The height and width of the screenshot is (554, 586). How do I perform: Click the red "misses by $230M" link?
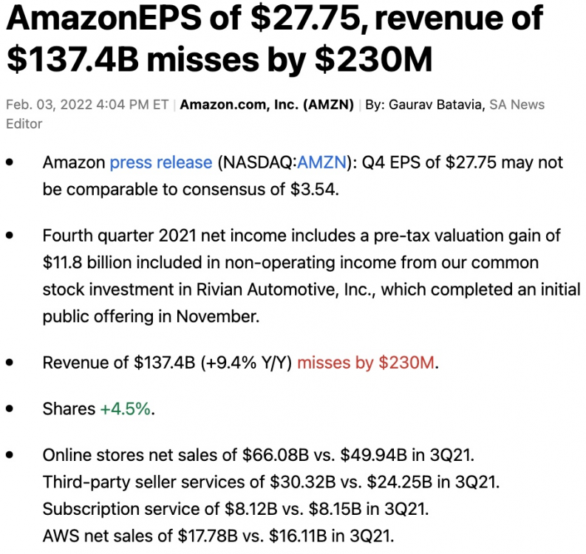367,363
